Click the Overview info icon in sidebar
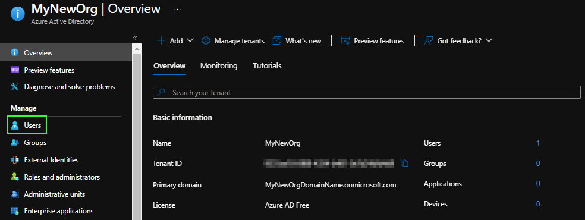Screen dimensions: 585x220 [15, 52]
